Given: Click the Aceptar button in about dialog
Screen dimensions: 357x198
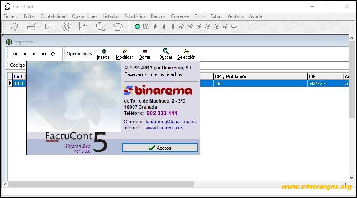Looking at the screenshot, I should [x=160, y=148].
